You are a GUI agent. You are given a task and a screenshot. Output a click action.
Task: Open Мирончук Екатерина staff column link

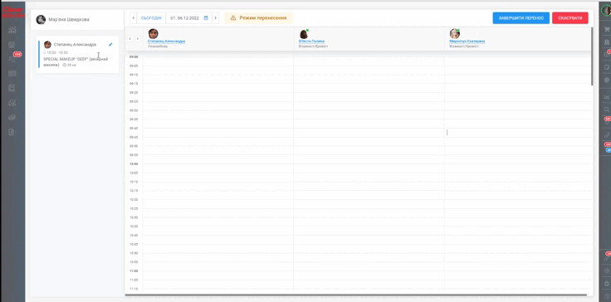pyautogui.click(x=467, y=41)
